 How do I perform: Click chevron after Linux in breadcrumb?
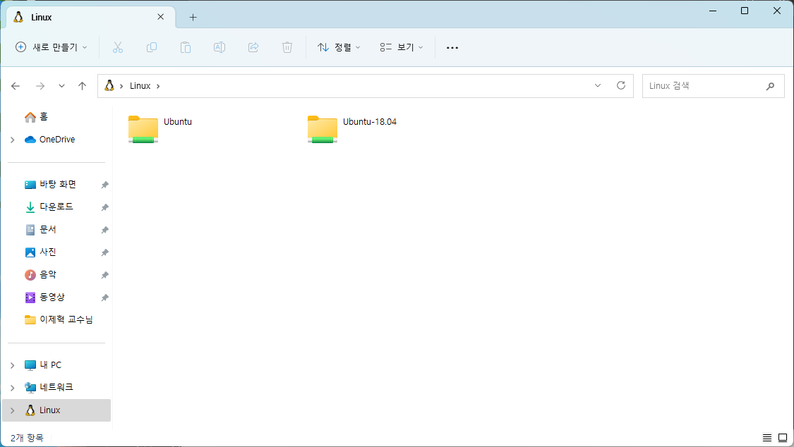click(158, 87)
